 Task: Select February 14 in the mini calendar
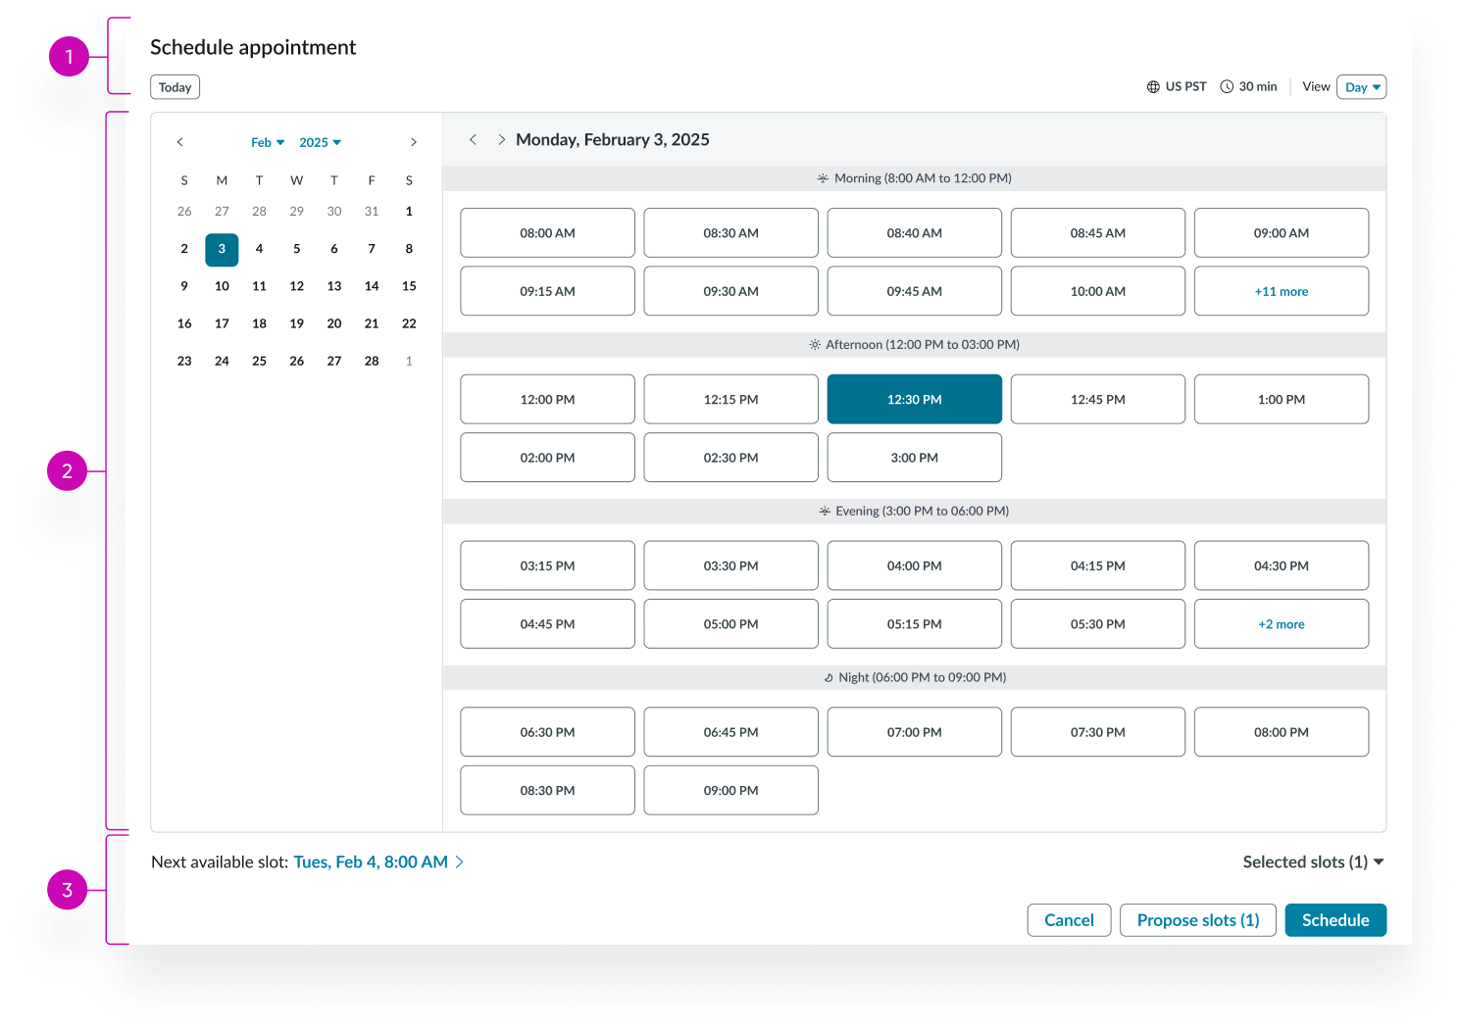point(372,285)
